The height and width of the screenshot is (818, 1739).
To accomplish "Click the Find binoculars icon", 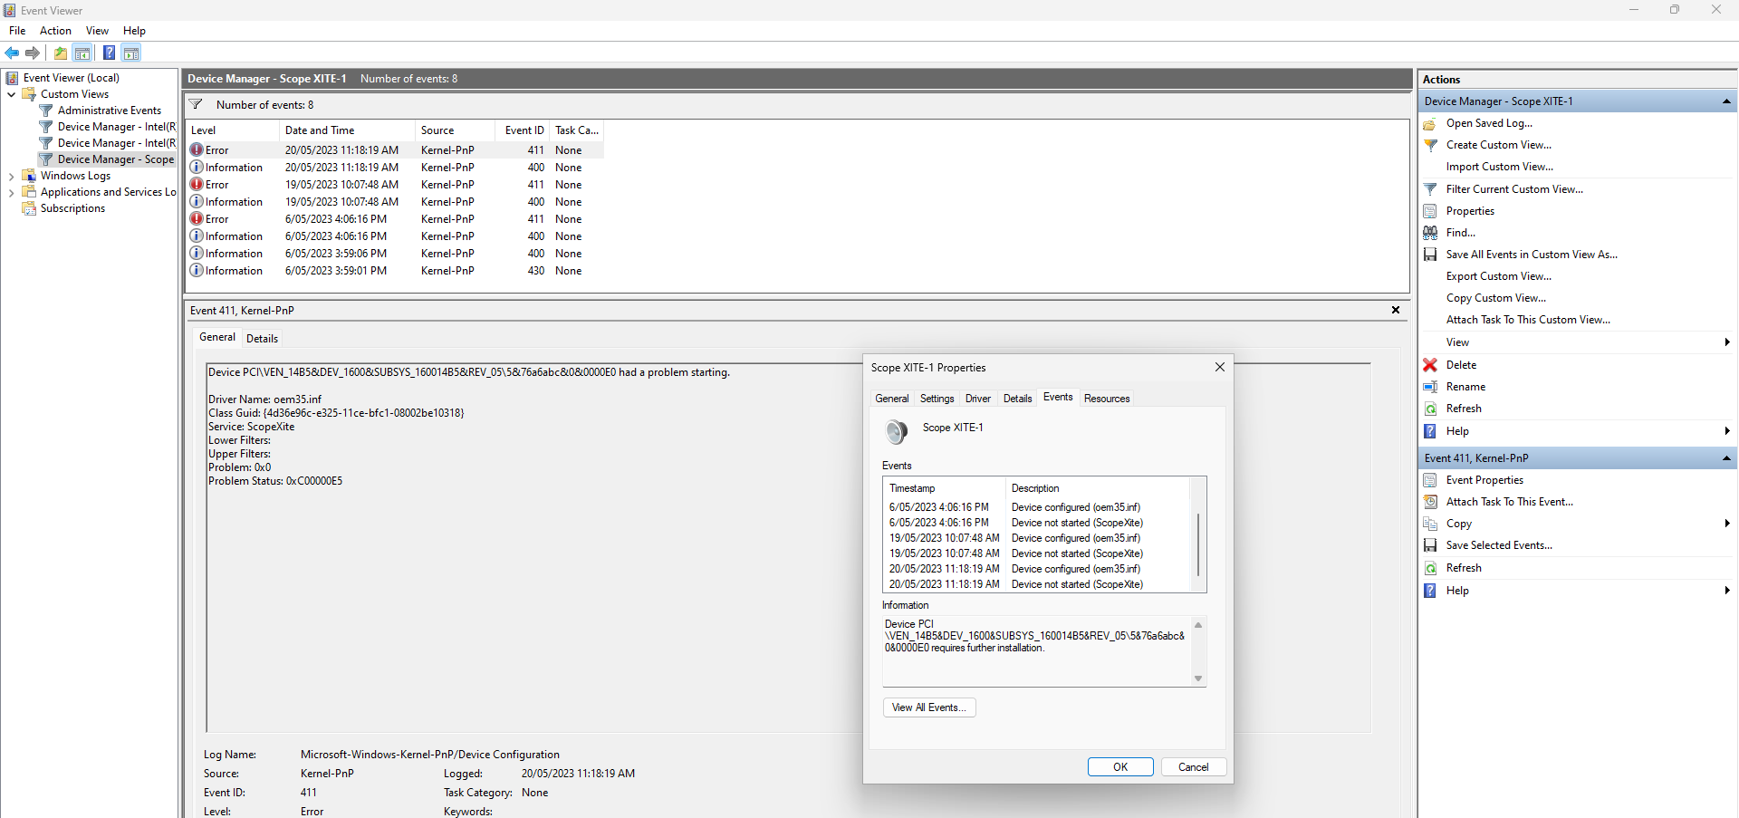I will 1430,233.
